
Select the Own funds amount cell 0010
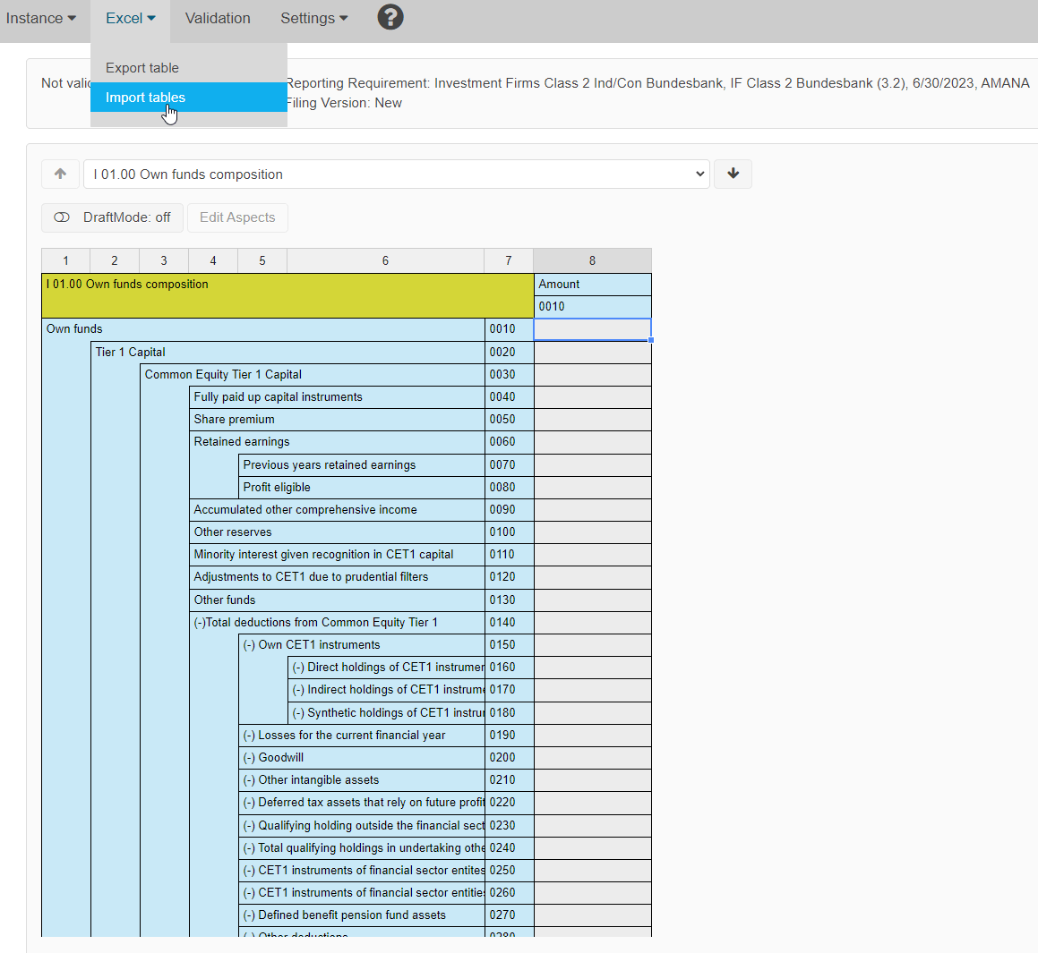pos(592,329)
